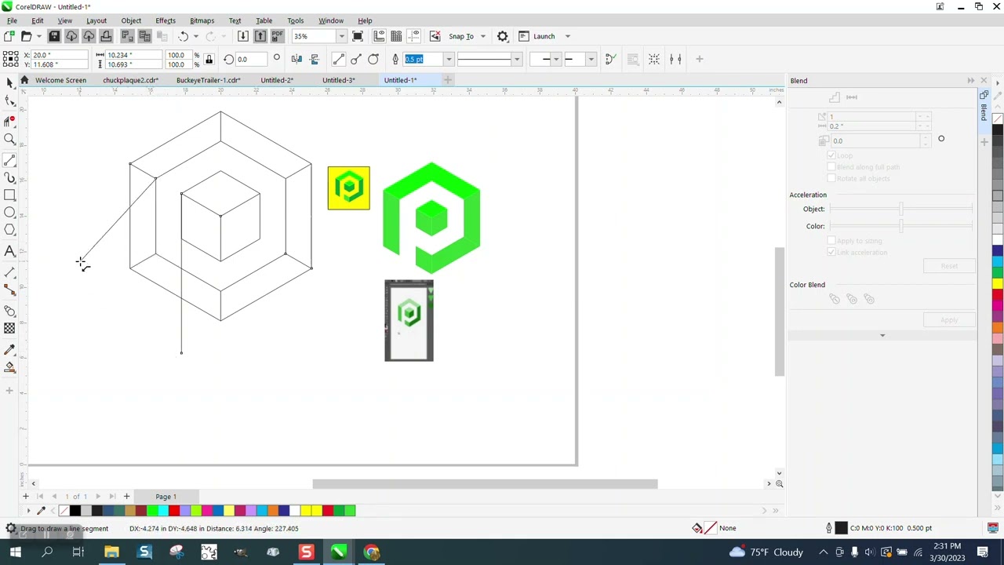Click the Export icon
Image resolution: width=1004 pixels, height=565 pixels.
[260, 36]
